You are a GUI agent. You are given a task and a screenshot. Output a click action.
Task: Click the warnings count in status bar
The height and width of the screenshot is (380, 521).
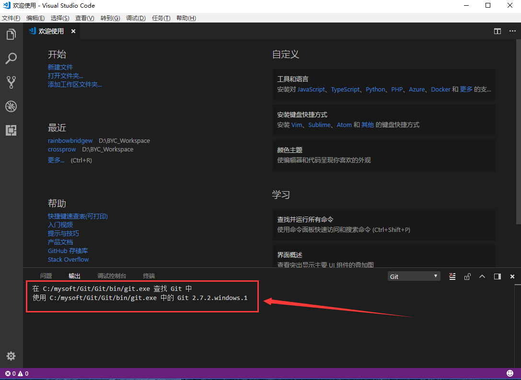(x=23, y=373)
